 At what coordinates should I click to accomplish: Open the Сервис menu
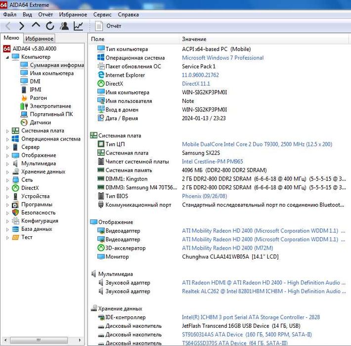coord(102,14)
